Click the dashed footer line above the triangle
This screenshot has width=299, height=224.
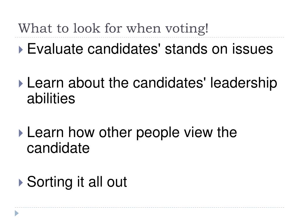point(149,207)
